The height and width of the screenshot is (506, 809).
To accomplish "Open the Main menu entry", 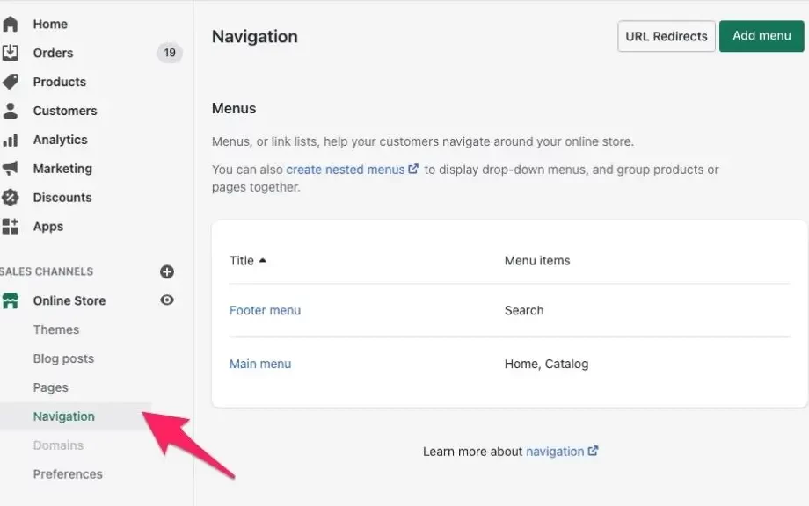I will click(259, 364).
